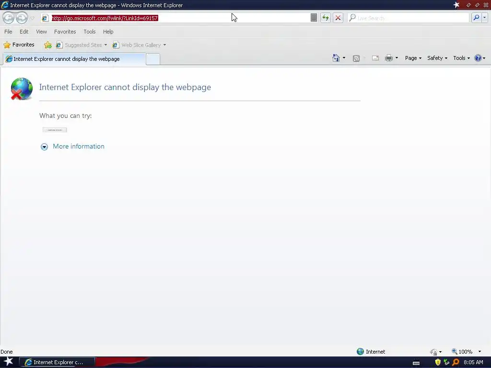
Task: Toggle the Compatibility View icon in address bar
Action: tap(314, 18)
